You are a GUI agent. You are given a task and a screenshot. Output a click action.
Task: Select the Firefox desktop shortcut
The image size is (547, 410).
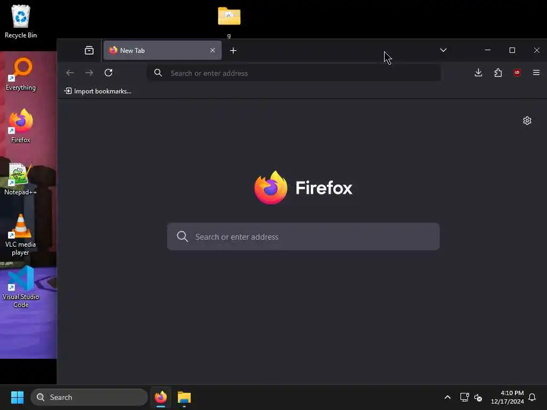click(21, 126)
